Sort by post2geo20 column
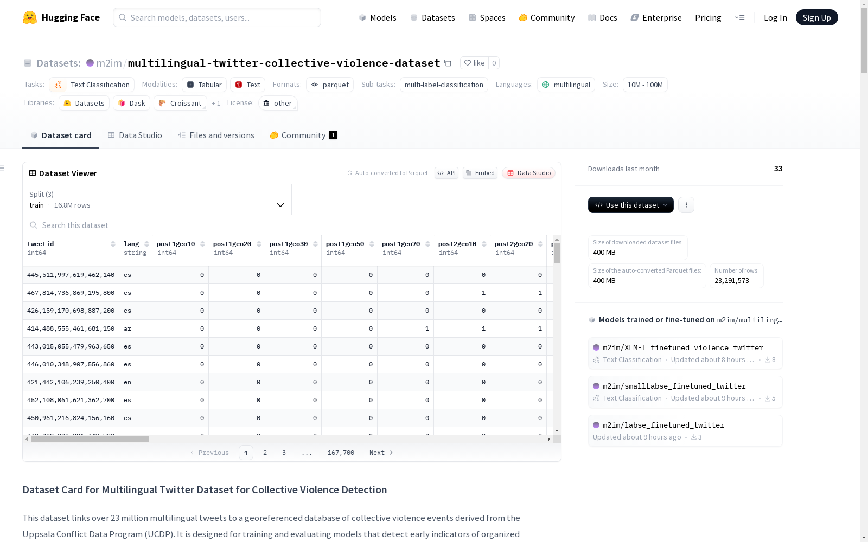Screen dimensions: 868x542 540,244
